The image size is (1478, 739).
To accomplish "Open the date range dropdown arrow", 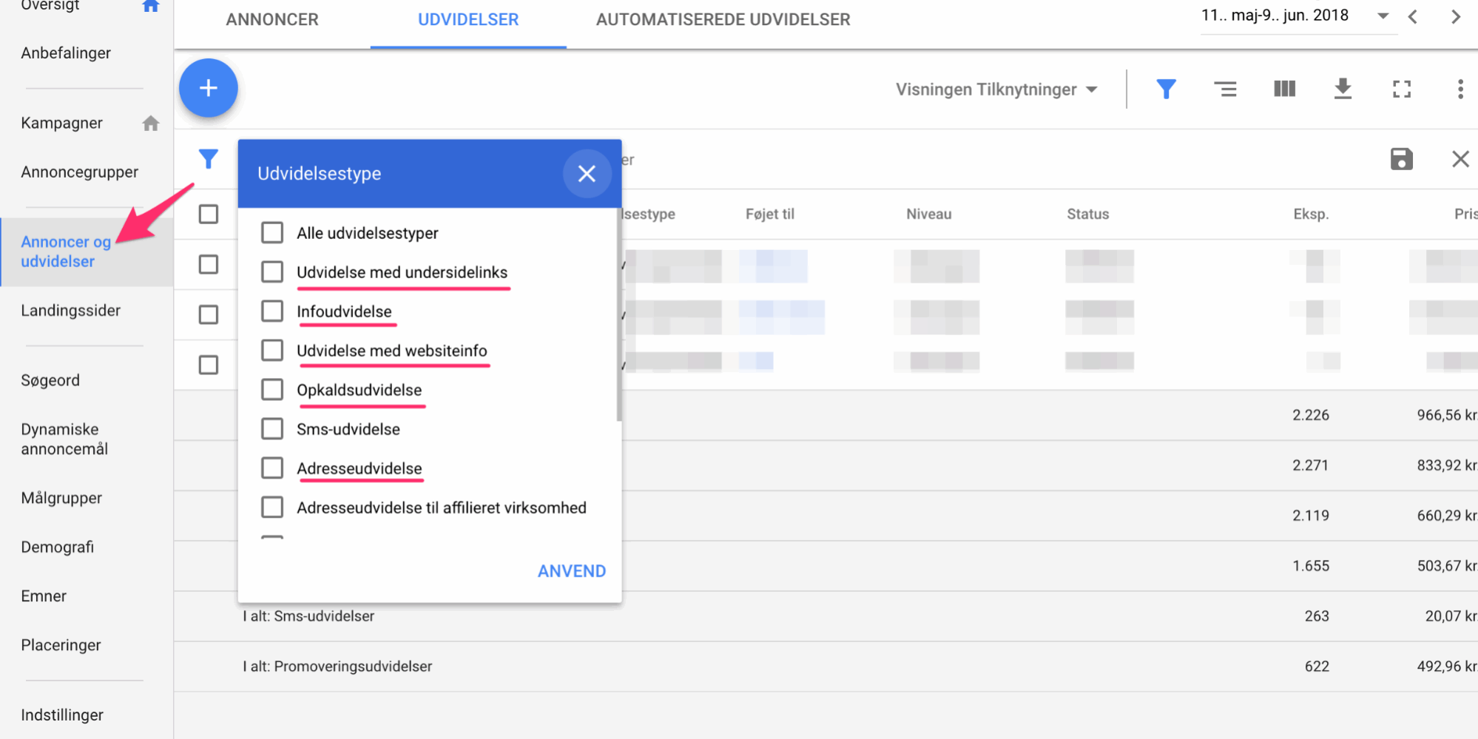I will (x=1382, y=16).
